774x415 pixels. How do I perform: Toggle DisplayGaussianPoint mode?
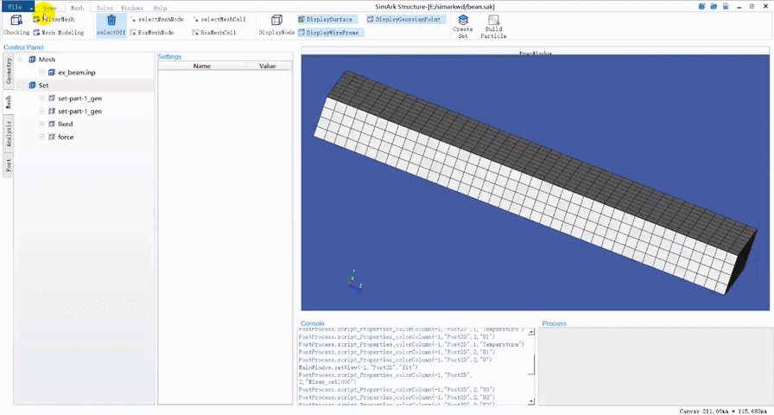point(405,19)
